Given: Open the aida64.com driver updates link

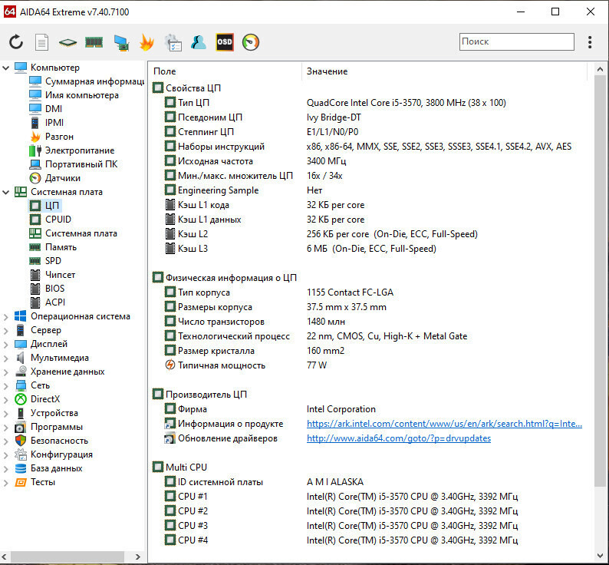Looking at the screenshot, I should [x=398, y=438].
